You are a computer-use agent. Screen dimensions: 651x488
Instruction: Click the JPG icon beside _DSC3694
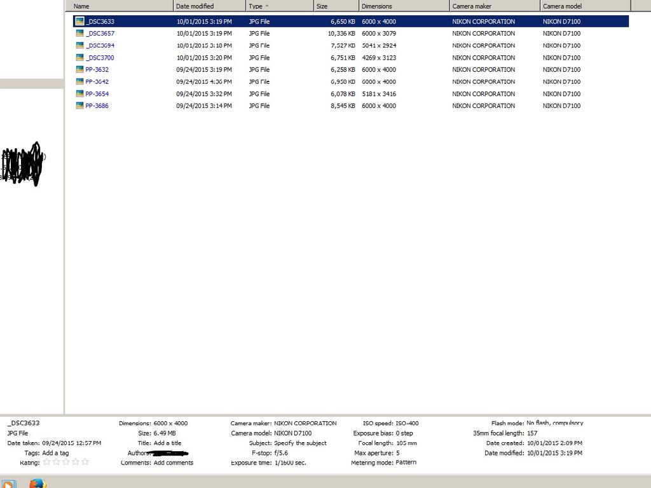79,46
